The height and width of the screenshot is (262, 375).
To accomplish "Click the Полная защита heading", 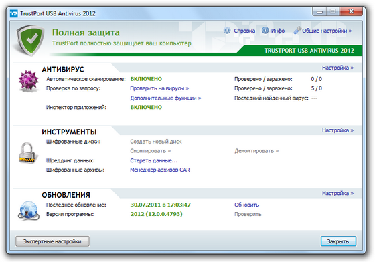I will (x=86, y=33).
